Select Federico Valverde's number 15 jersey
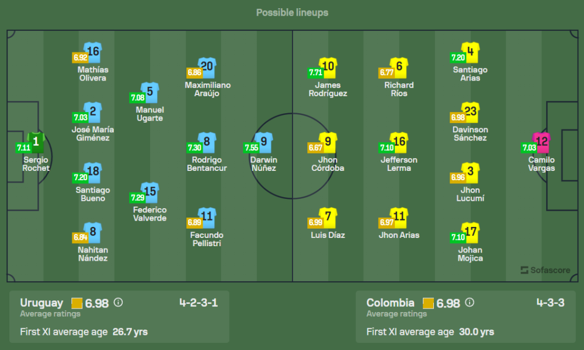 pos(150,192)
